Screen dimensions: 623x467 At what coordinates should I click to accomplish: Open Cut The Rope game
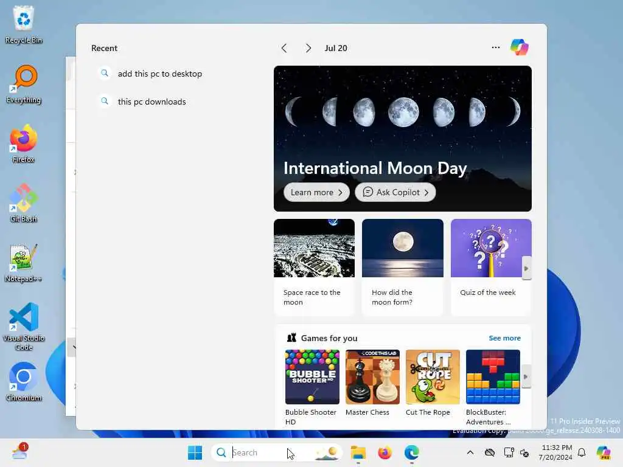point(433,383)
